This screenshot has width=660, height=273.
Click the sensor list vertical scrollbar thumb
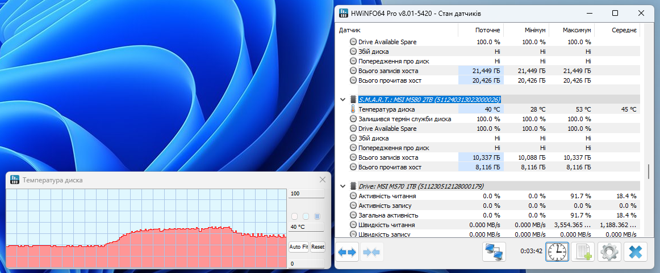tap(648, 172)
